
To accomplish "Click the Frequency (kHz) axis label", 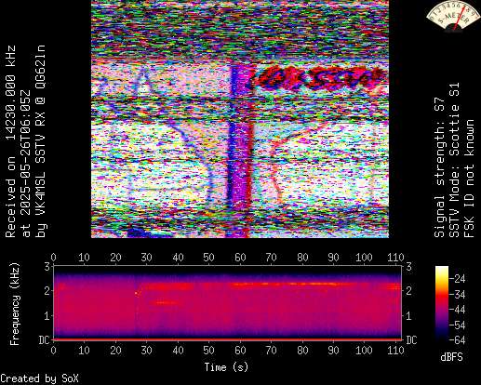I will click(x=14, y=304).
